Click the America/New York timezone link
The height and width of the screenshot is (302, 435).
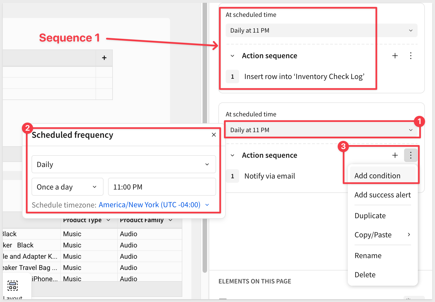coord(149,205)
